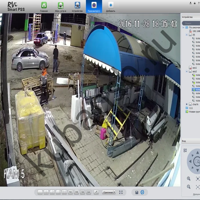
Task: Move PTZ camera up
Action: [x=198, y=152]
